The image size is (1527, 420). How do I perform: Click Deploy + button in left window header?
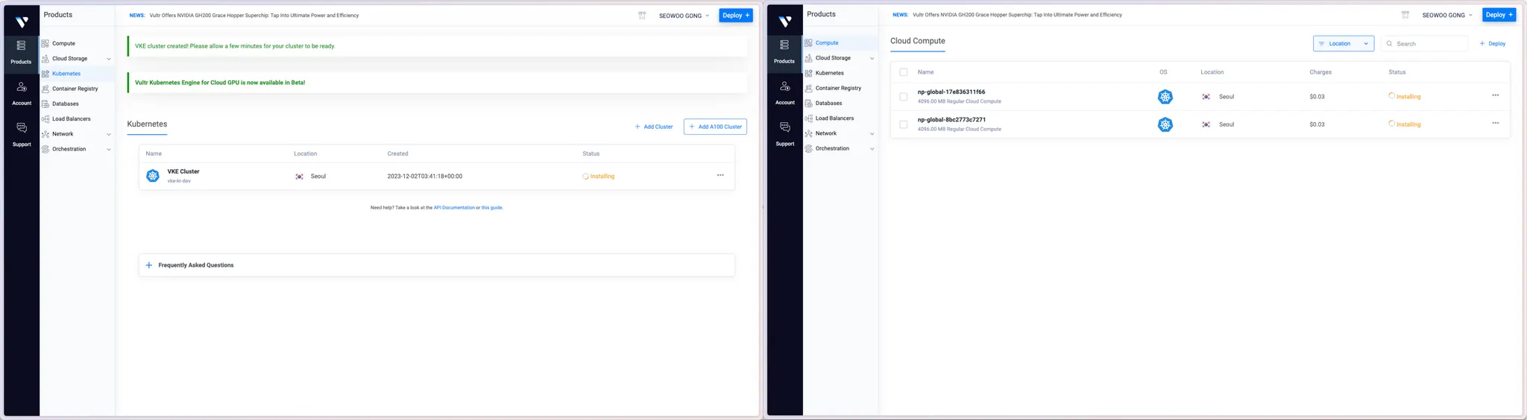(736, 16)
